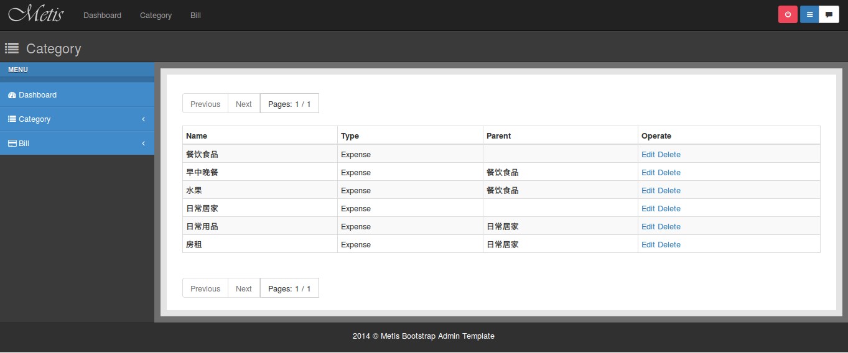This screenshot has height=353, width=848.
Task: Open the comments panel with chat icon button
Action: (x=829, y=15)
